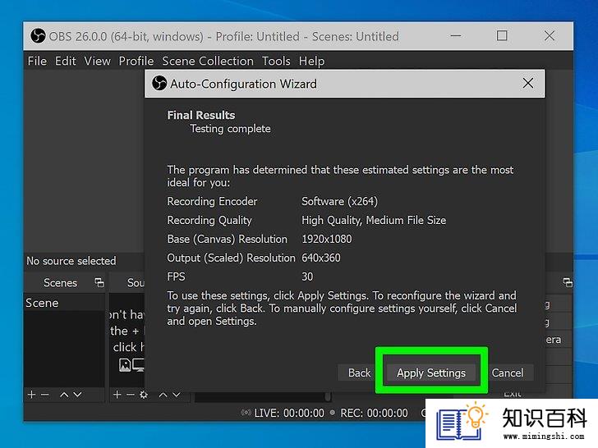Open the View menu

97,61
